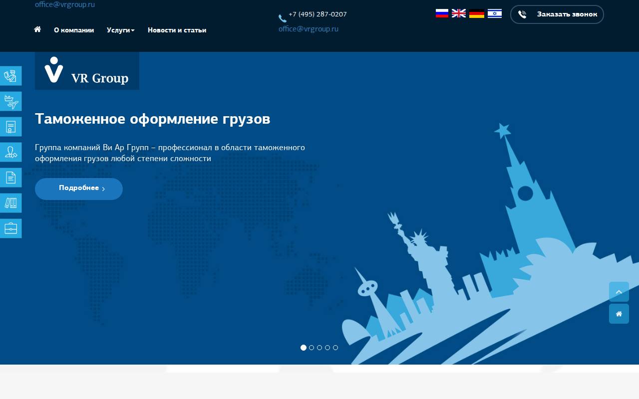Switch site language to German flag
Screen dimensions: 639x399
[x=477, y=13]
